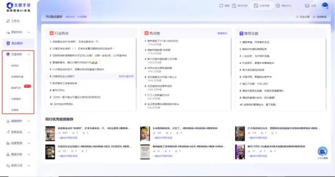Click the purple create link on 行业热点 row 6

coord(126,76)
